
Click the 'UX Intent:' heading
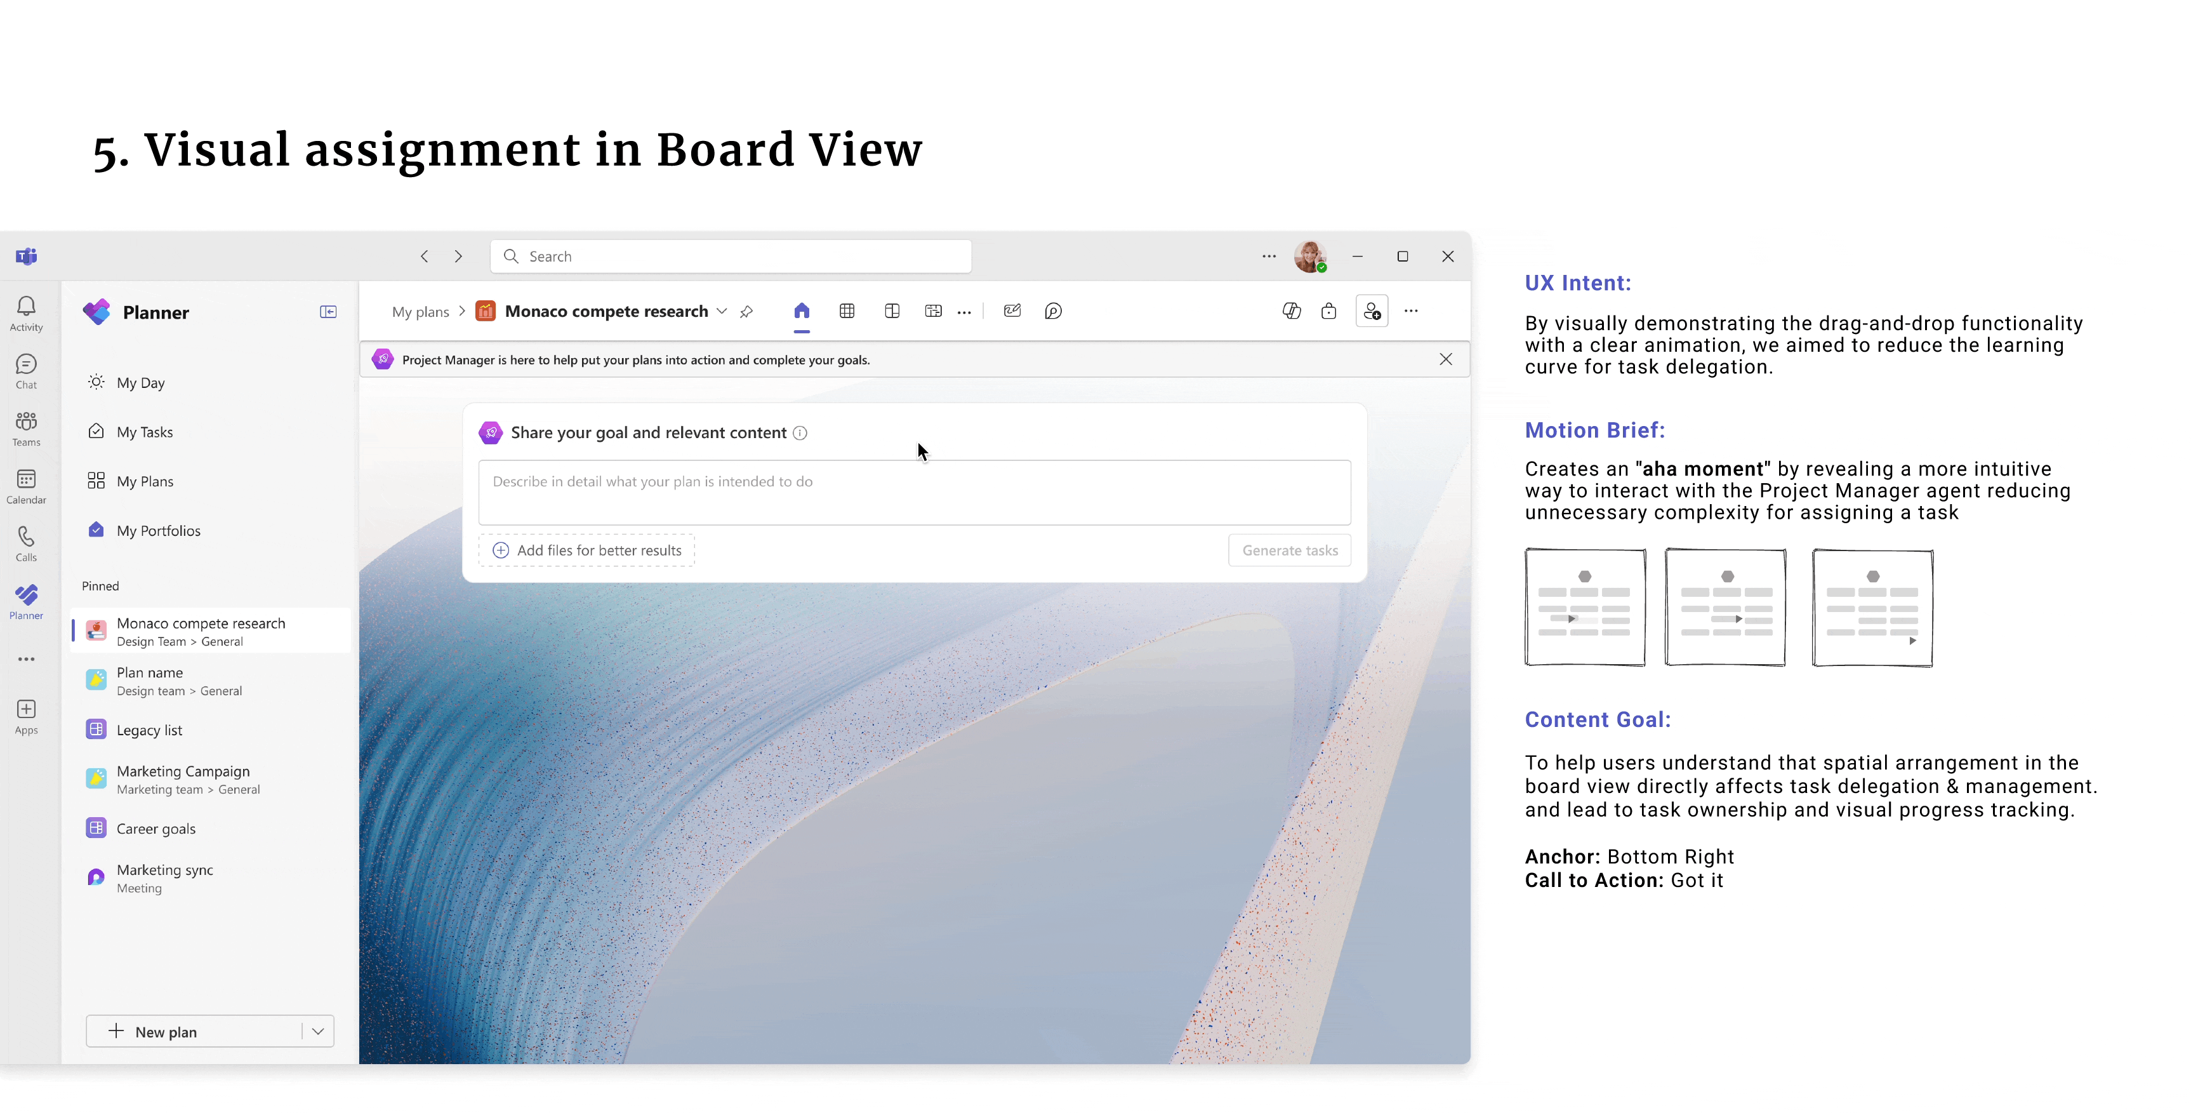tap(1578, 283)
